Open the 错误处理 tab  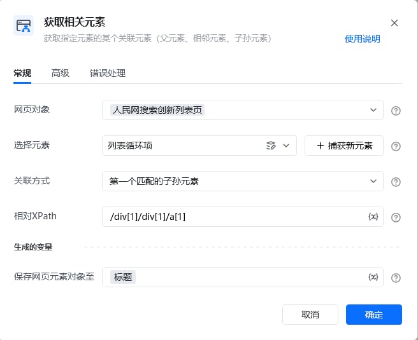(108, 73)
